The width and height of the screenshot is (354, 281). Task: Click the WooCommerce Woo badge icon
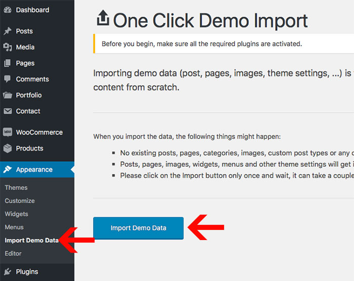pyautogui.click(x=8, y=132)
